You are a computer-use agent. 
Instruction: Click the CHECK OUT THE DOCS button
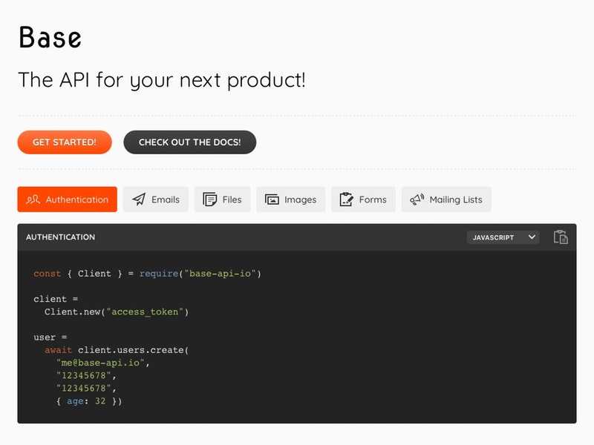coord(189,142)
